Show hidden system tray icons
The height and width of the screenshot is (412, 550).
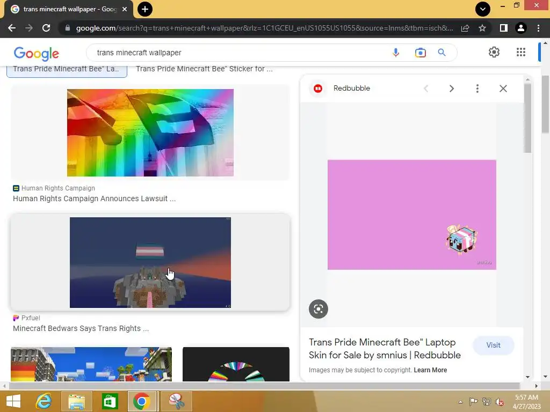460,402
